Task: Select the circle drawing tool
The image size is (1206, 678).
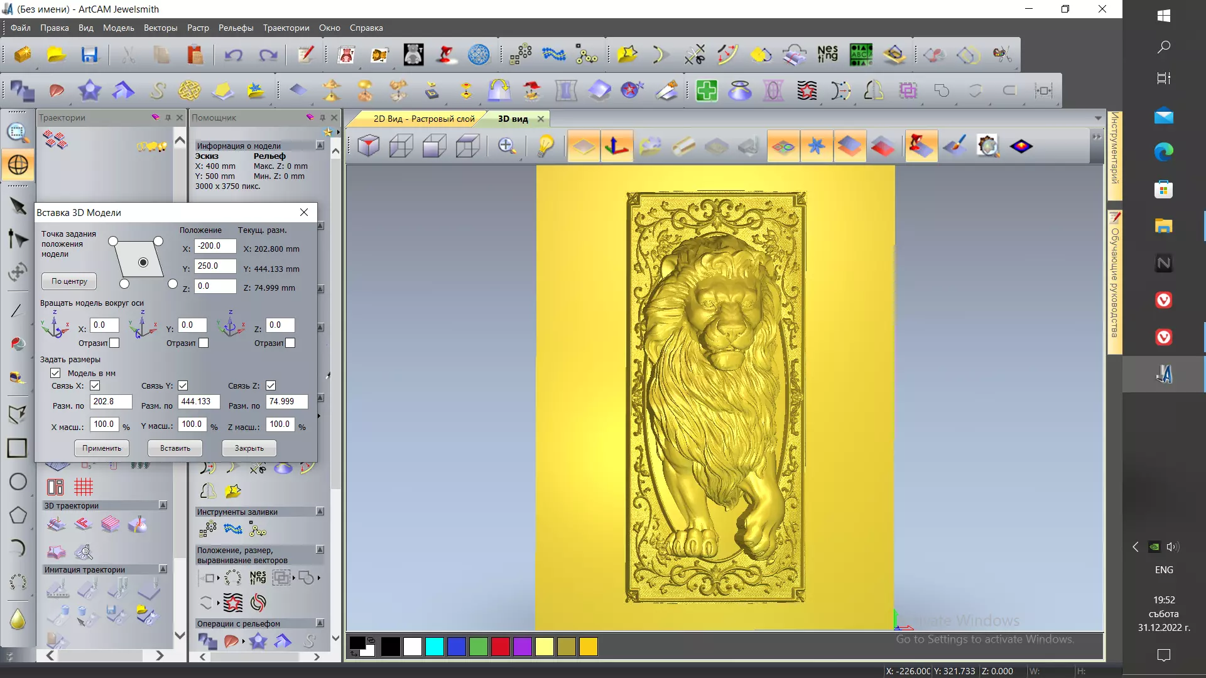Action: coord(18,482)
